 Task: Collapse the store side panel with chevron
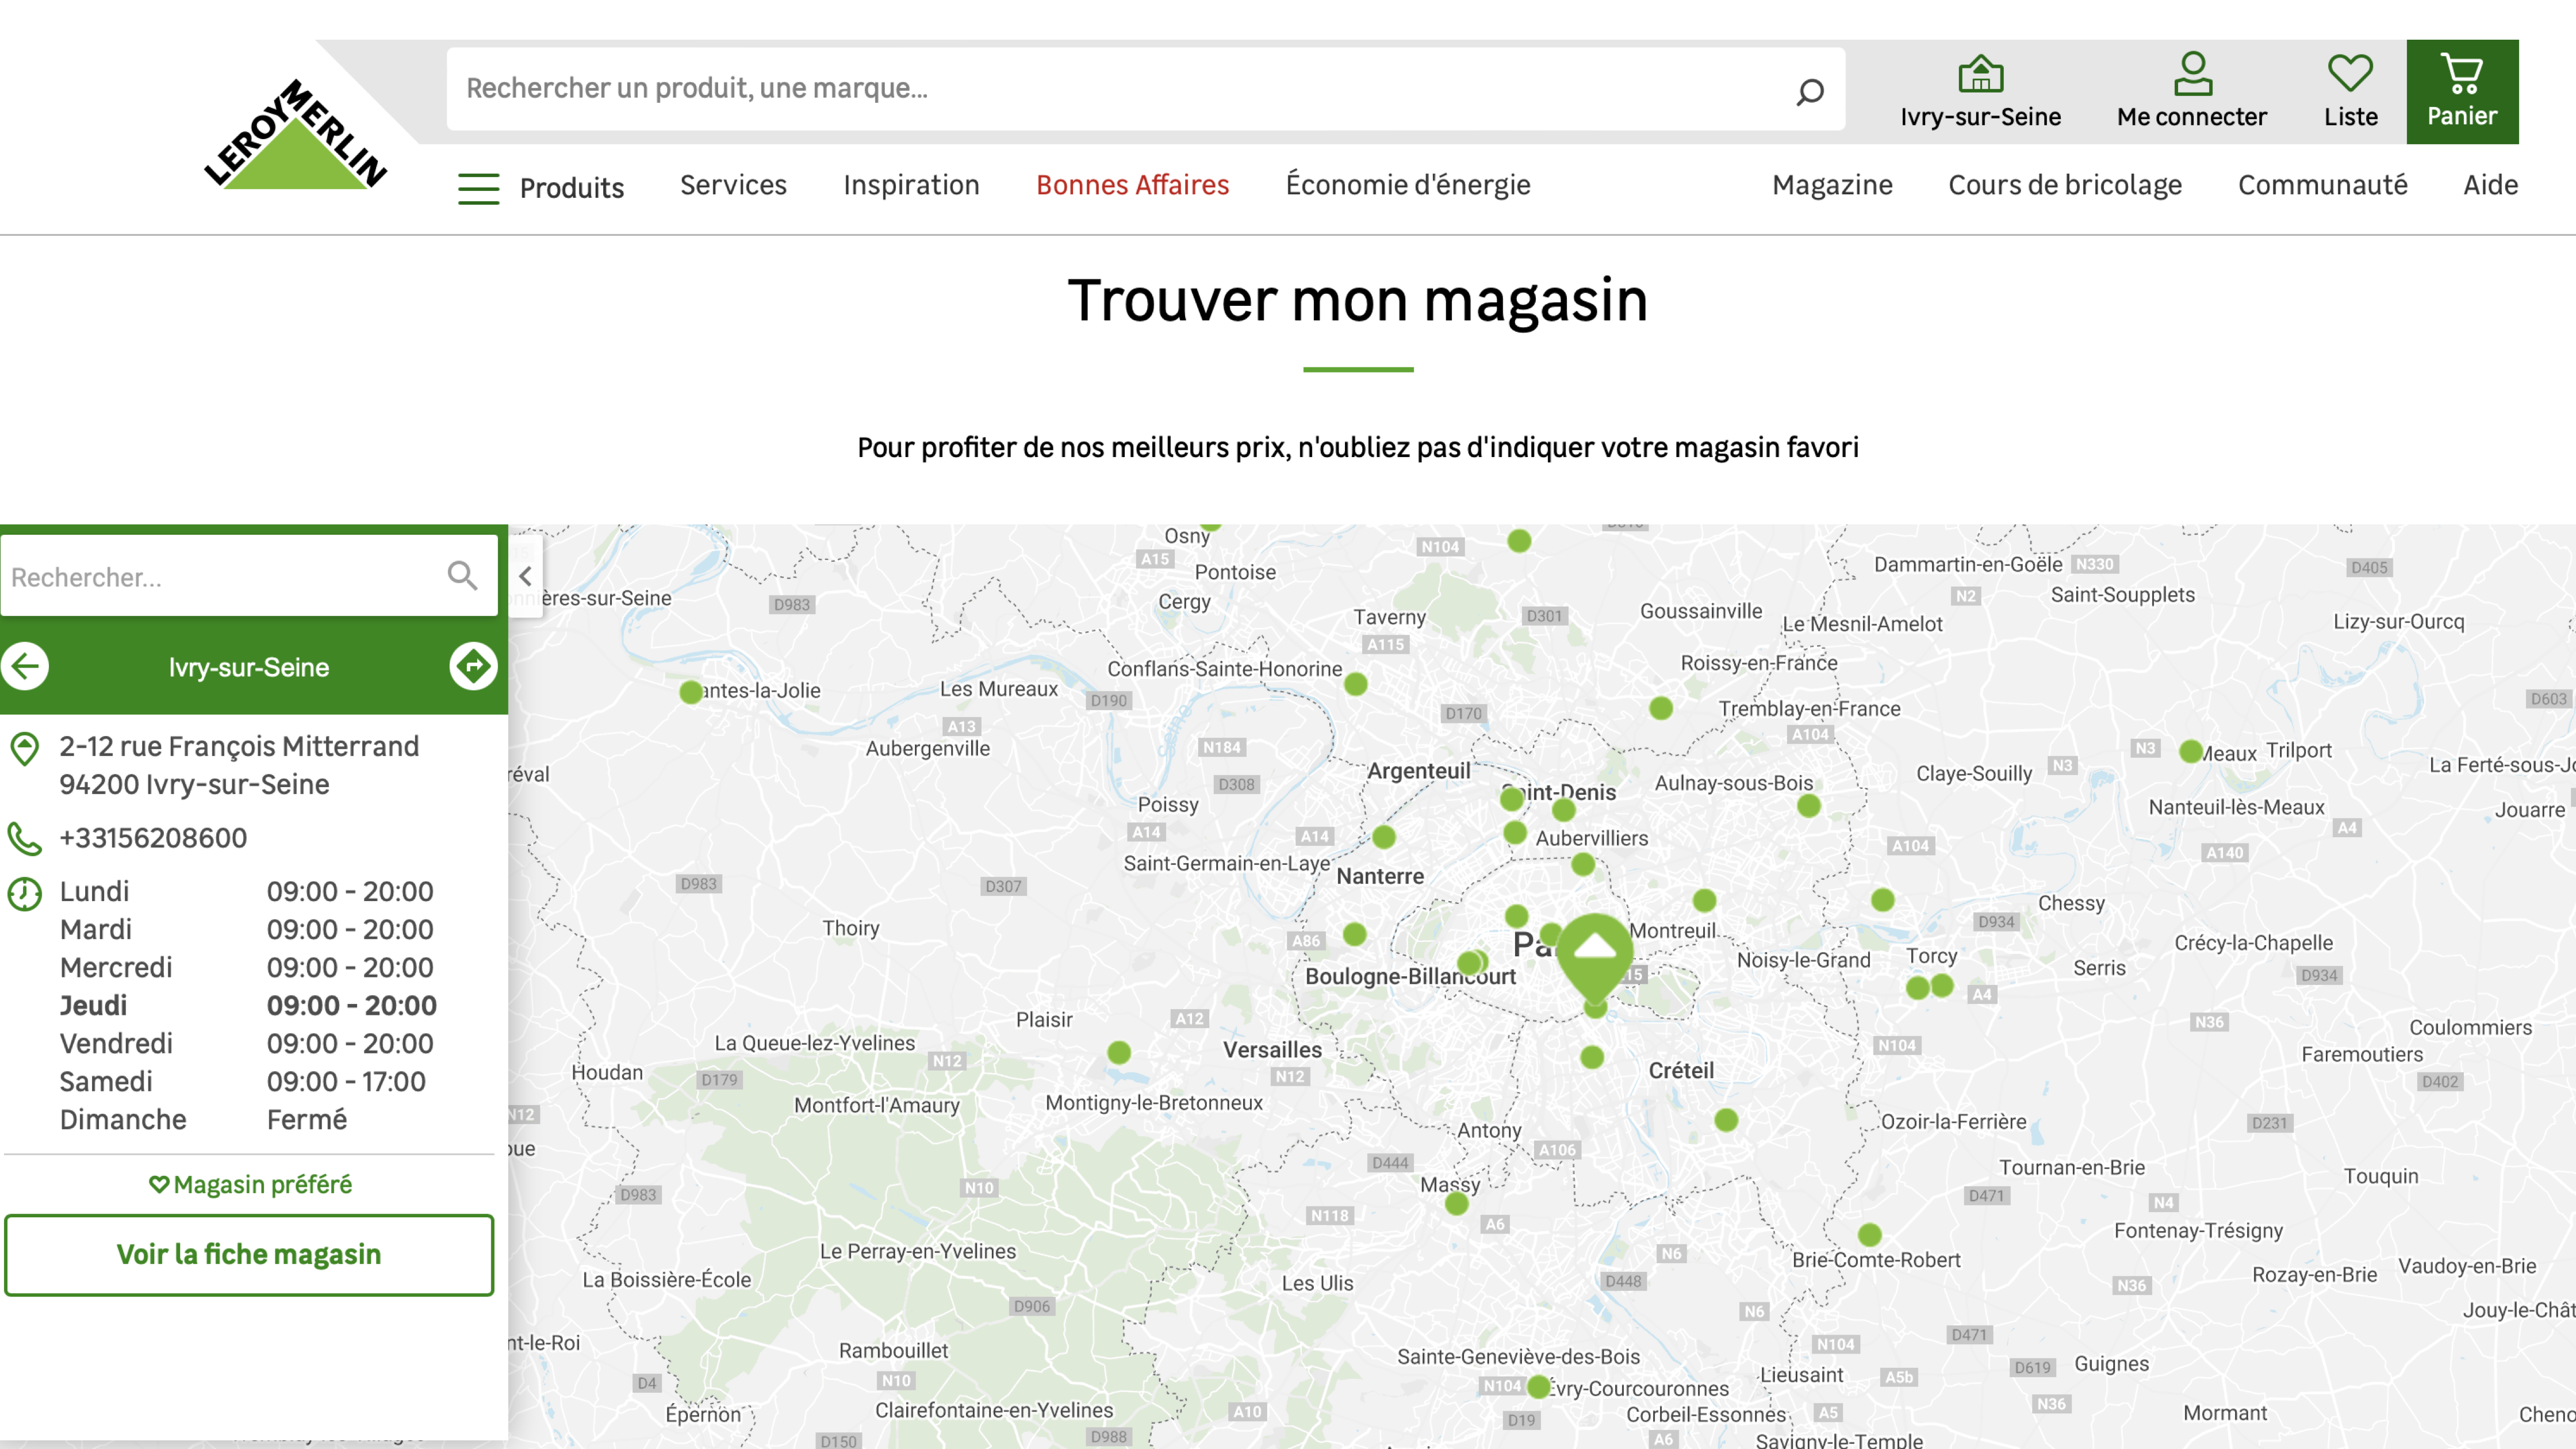525,576
